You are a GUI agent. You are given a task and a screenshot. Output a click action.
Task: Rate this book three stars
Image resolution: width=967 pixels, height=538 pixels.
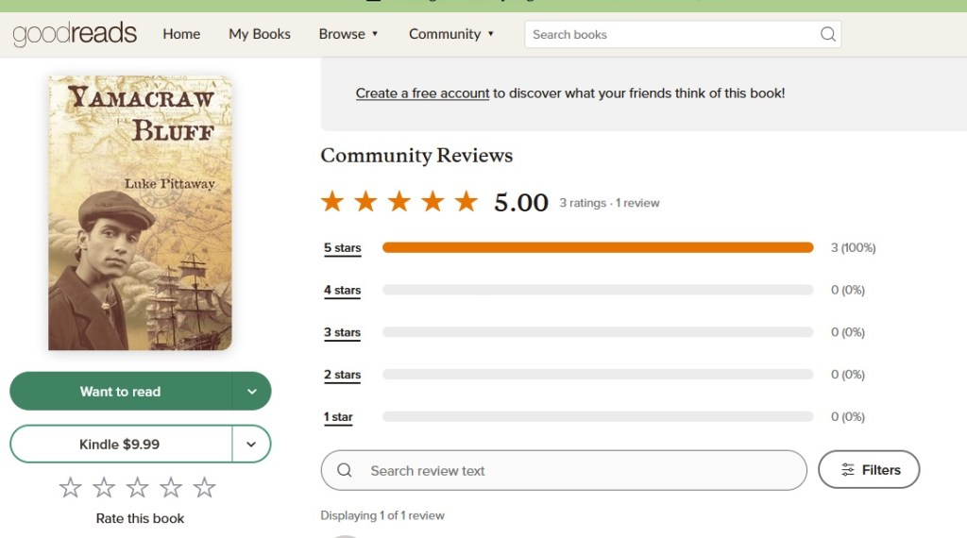pyautogui.click(x=138, y=488)
